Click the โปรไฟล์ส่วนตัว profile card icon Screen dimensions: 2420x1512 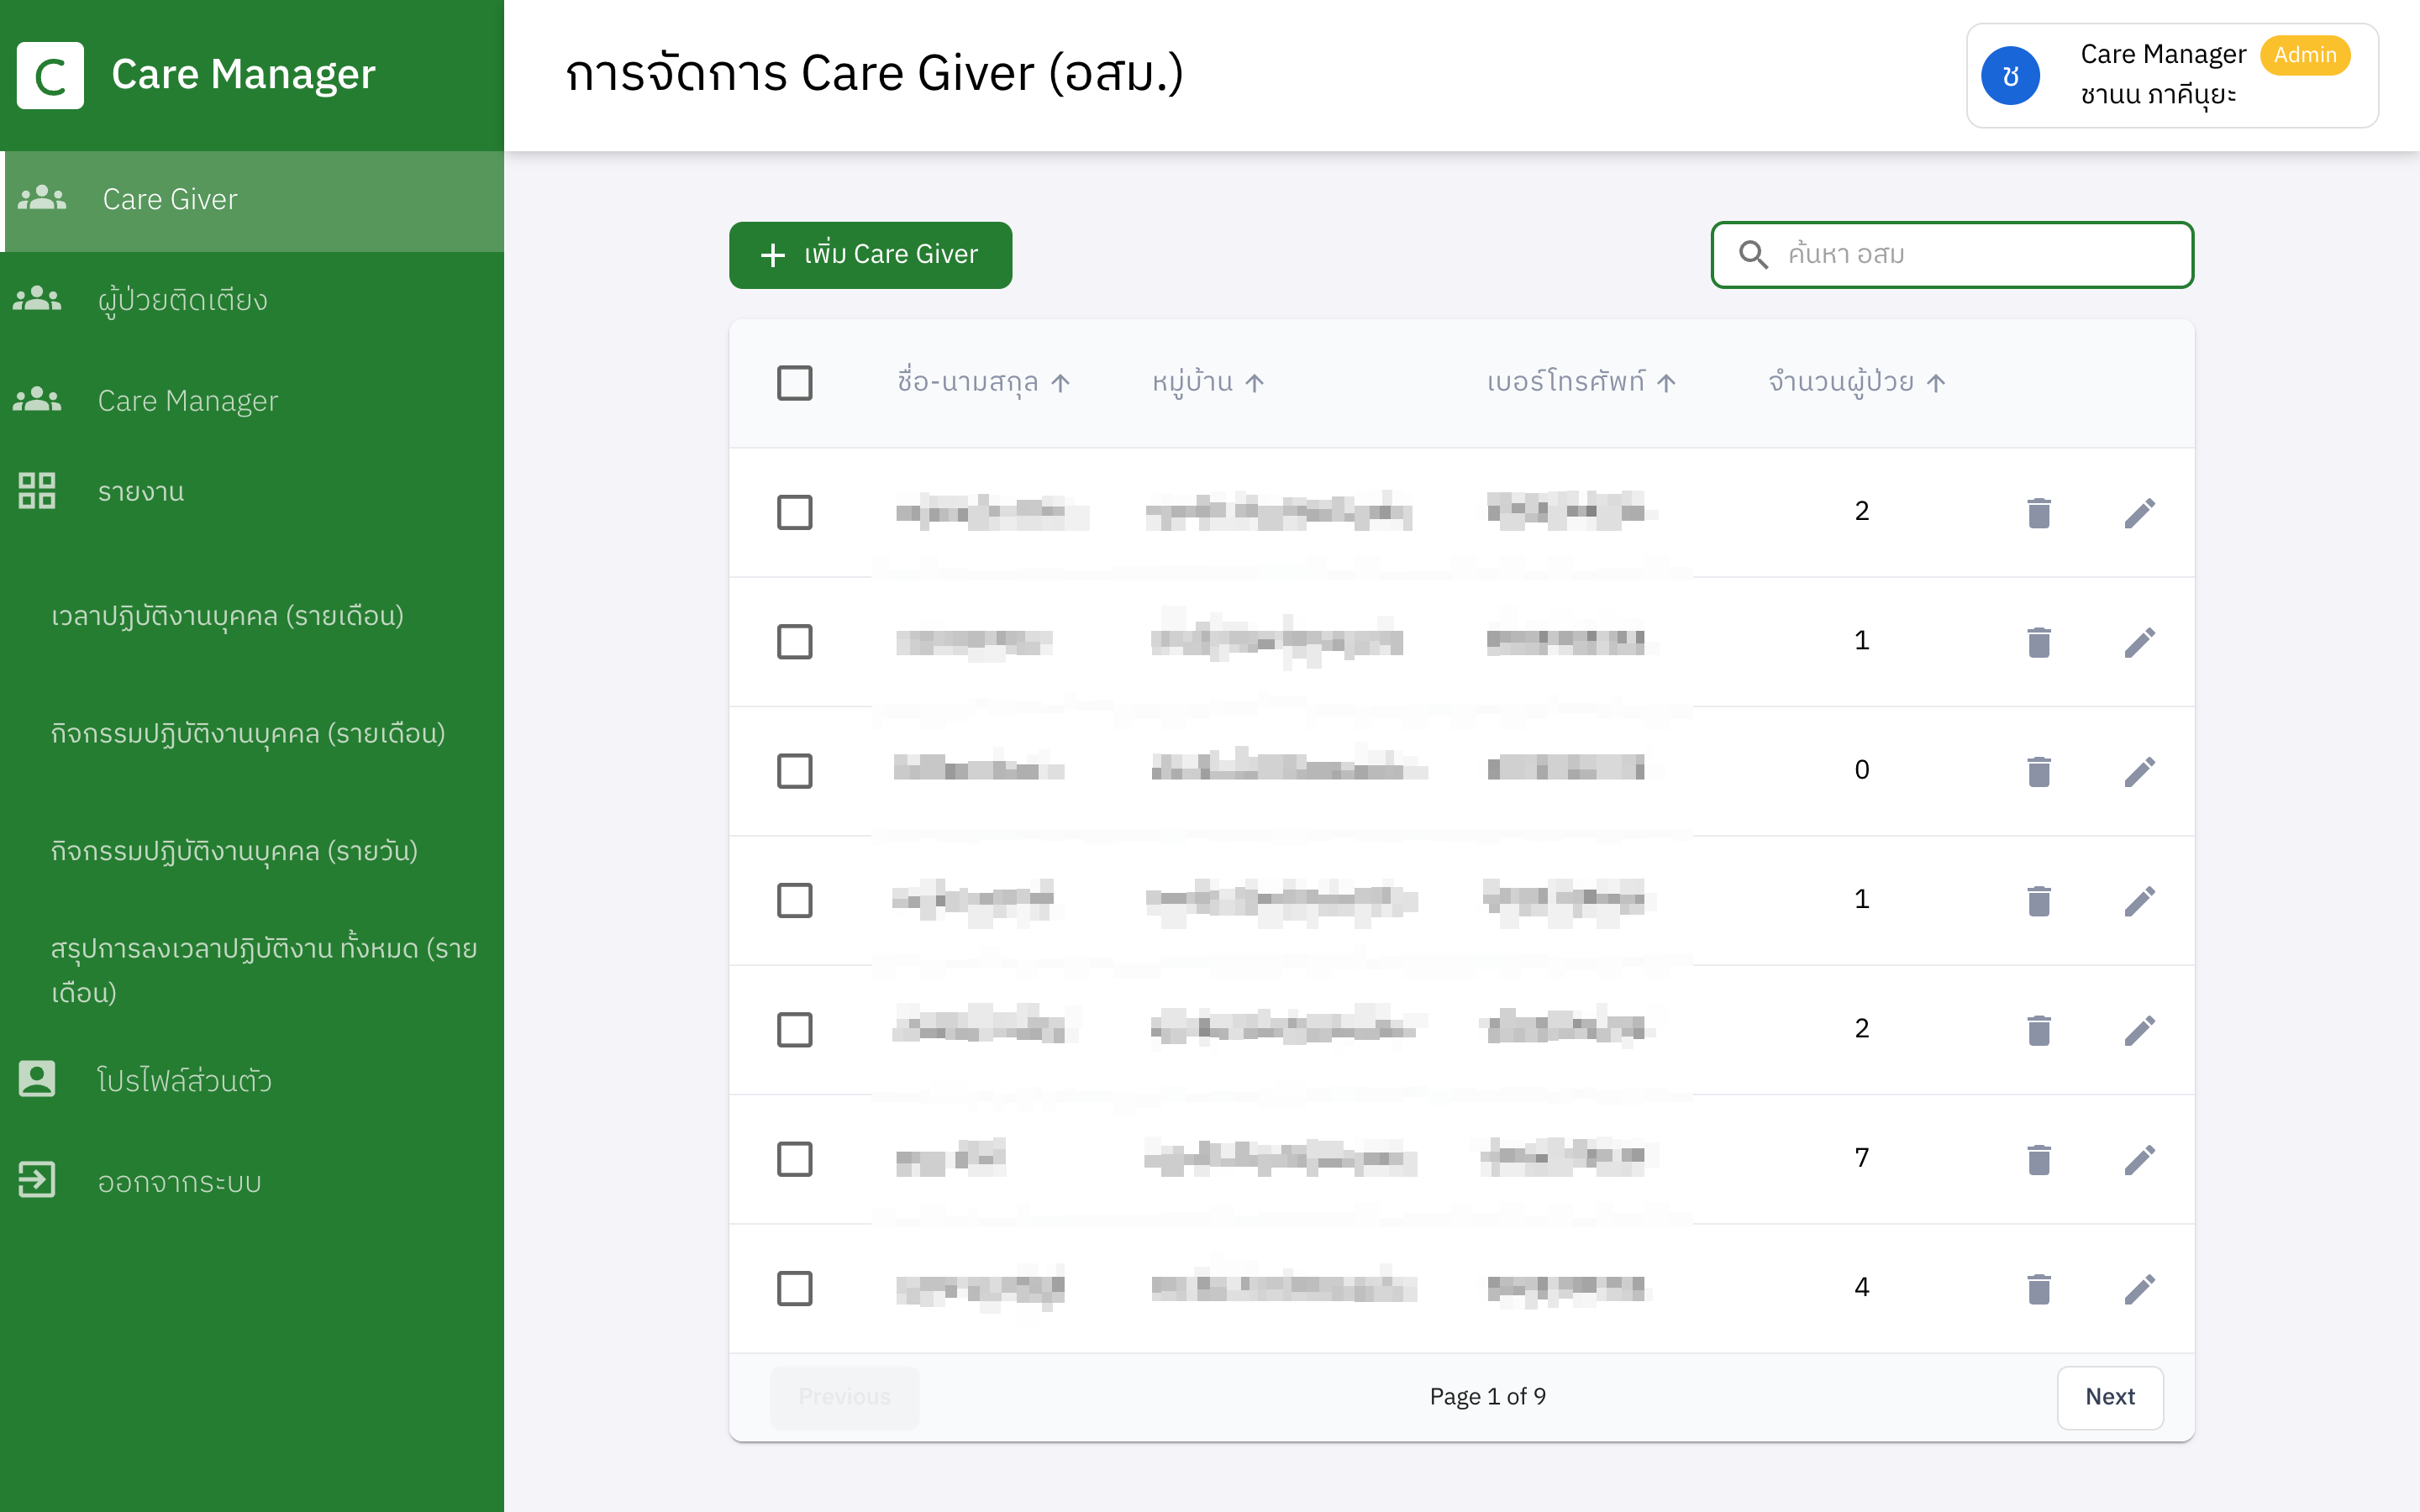(37, 1079)
